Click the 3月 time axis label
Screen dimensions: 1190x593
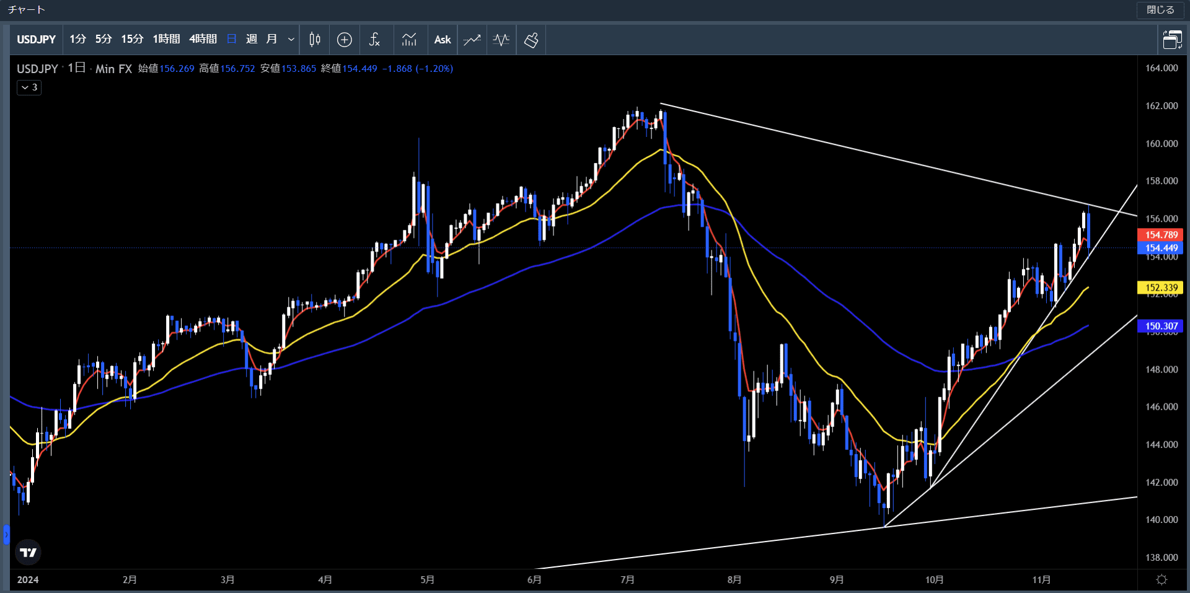227,580
